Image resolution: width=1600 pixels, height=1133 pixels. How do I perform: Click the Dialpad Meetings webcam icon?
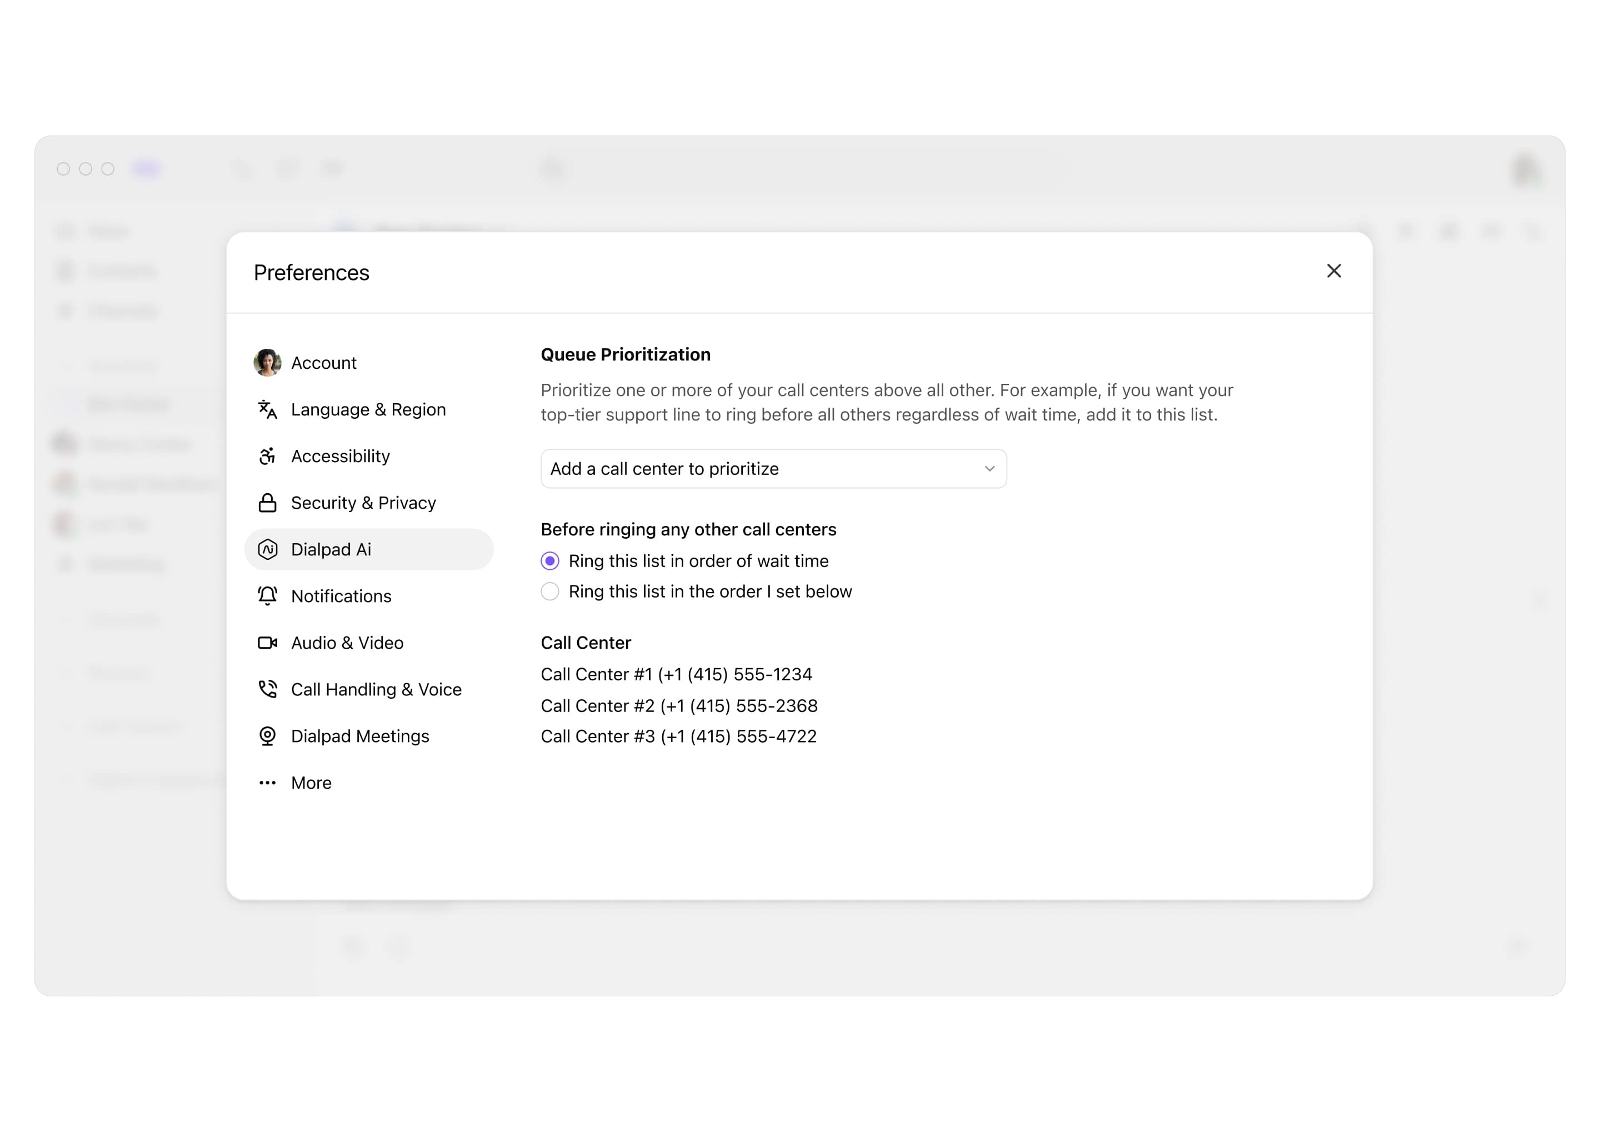[267, 736]
